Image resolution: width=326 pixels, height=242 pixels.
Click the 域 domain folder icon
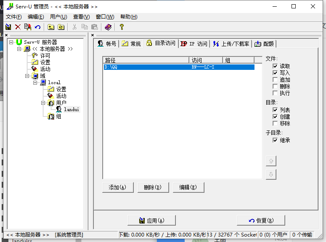tap(35, 76)
